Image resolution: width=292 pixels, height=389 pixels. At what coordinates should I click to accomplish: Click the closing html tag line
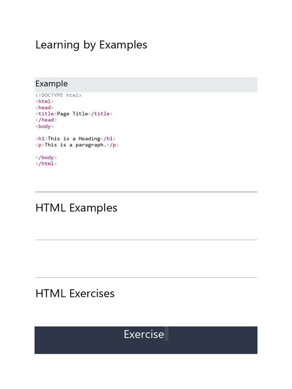[46, 164]
